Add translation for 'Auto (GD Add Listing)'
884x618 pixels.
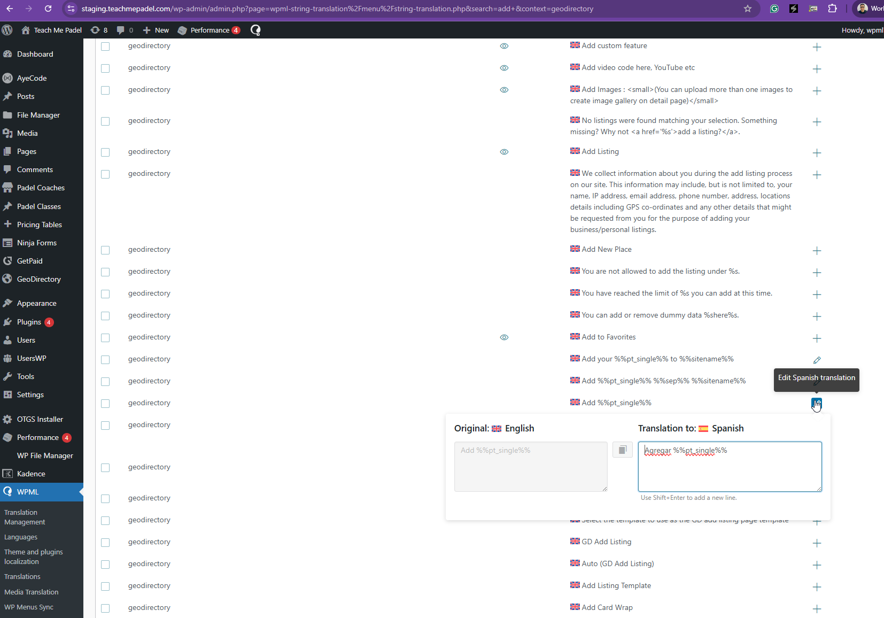click(817, 565)
